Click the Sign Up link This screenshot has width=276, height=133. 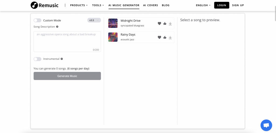pyautogui.click(x=238, y=5)
